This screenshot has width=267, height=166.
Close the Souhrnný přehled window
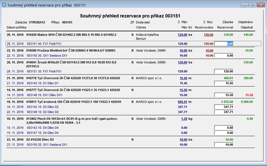tap(261, 5)
